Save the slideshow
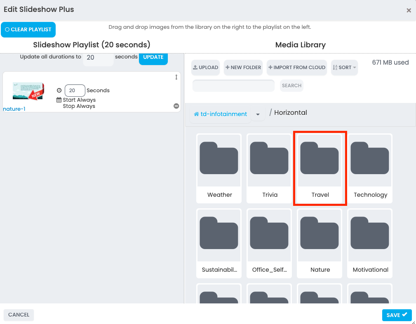416x324 pixels. pos(397,315)
